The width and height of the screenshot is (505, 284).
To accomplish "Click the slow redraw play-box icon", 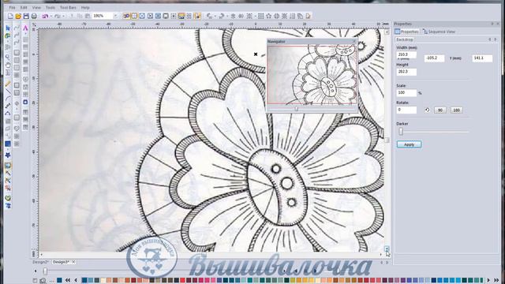I will point(150,16).
